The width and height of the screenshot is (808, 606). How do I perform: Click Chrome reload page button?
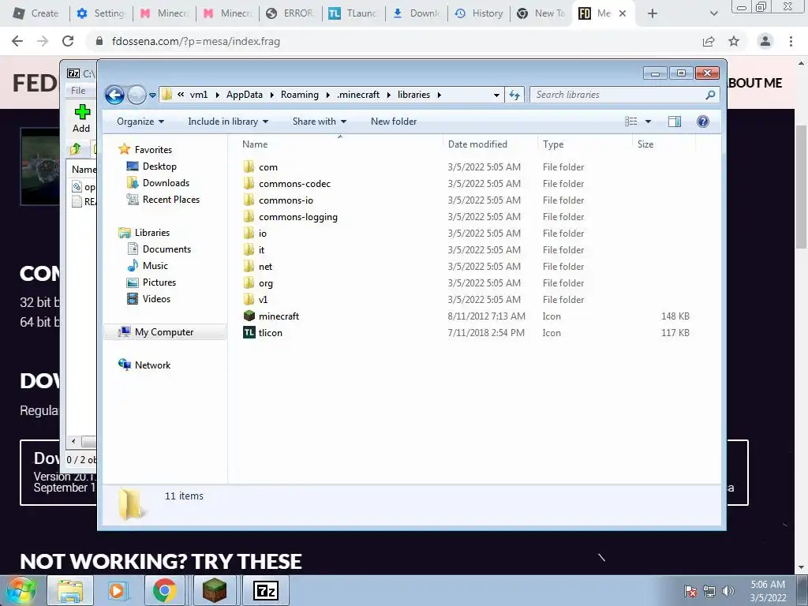(68, 41)
